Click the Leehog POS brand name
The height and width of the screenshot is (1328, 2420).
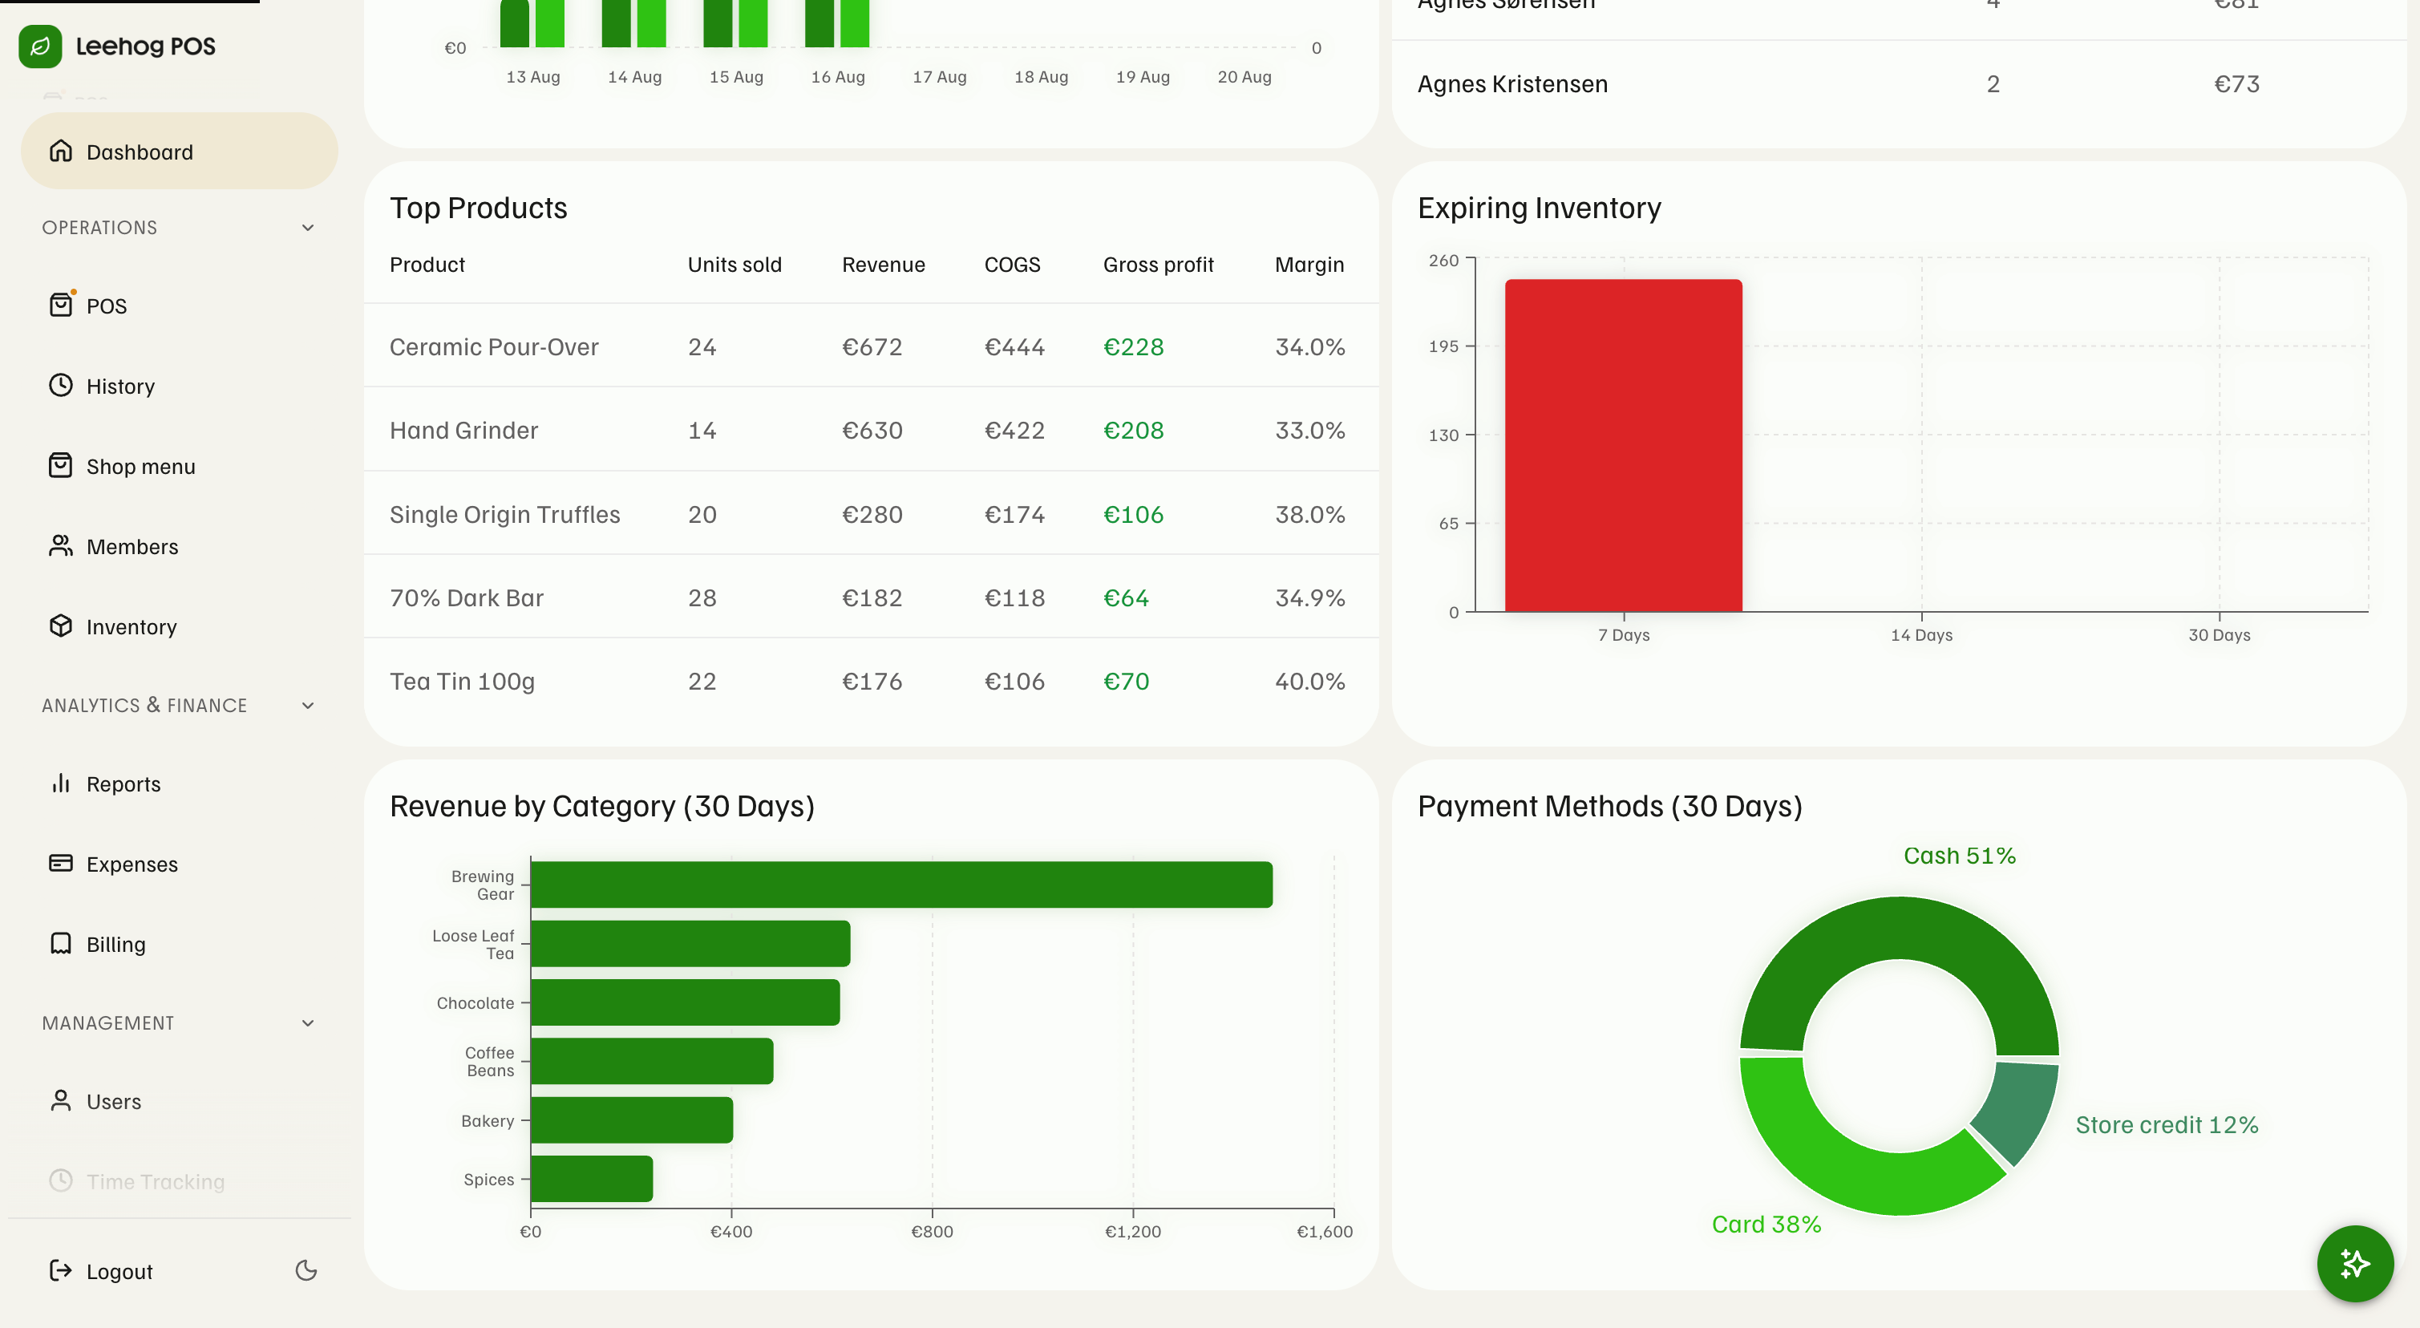pyautogui.click(x=146, y=46)
